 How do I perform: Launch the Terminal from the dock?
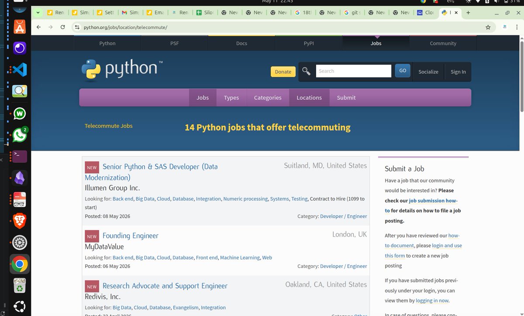point(20,156)
